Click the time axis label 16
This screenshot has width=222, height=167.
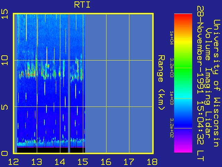[106, 162]
